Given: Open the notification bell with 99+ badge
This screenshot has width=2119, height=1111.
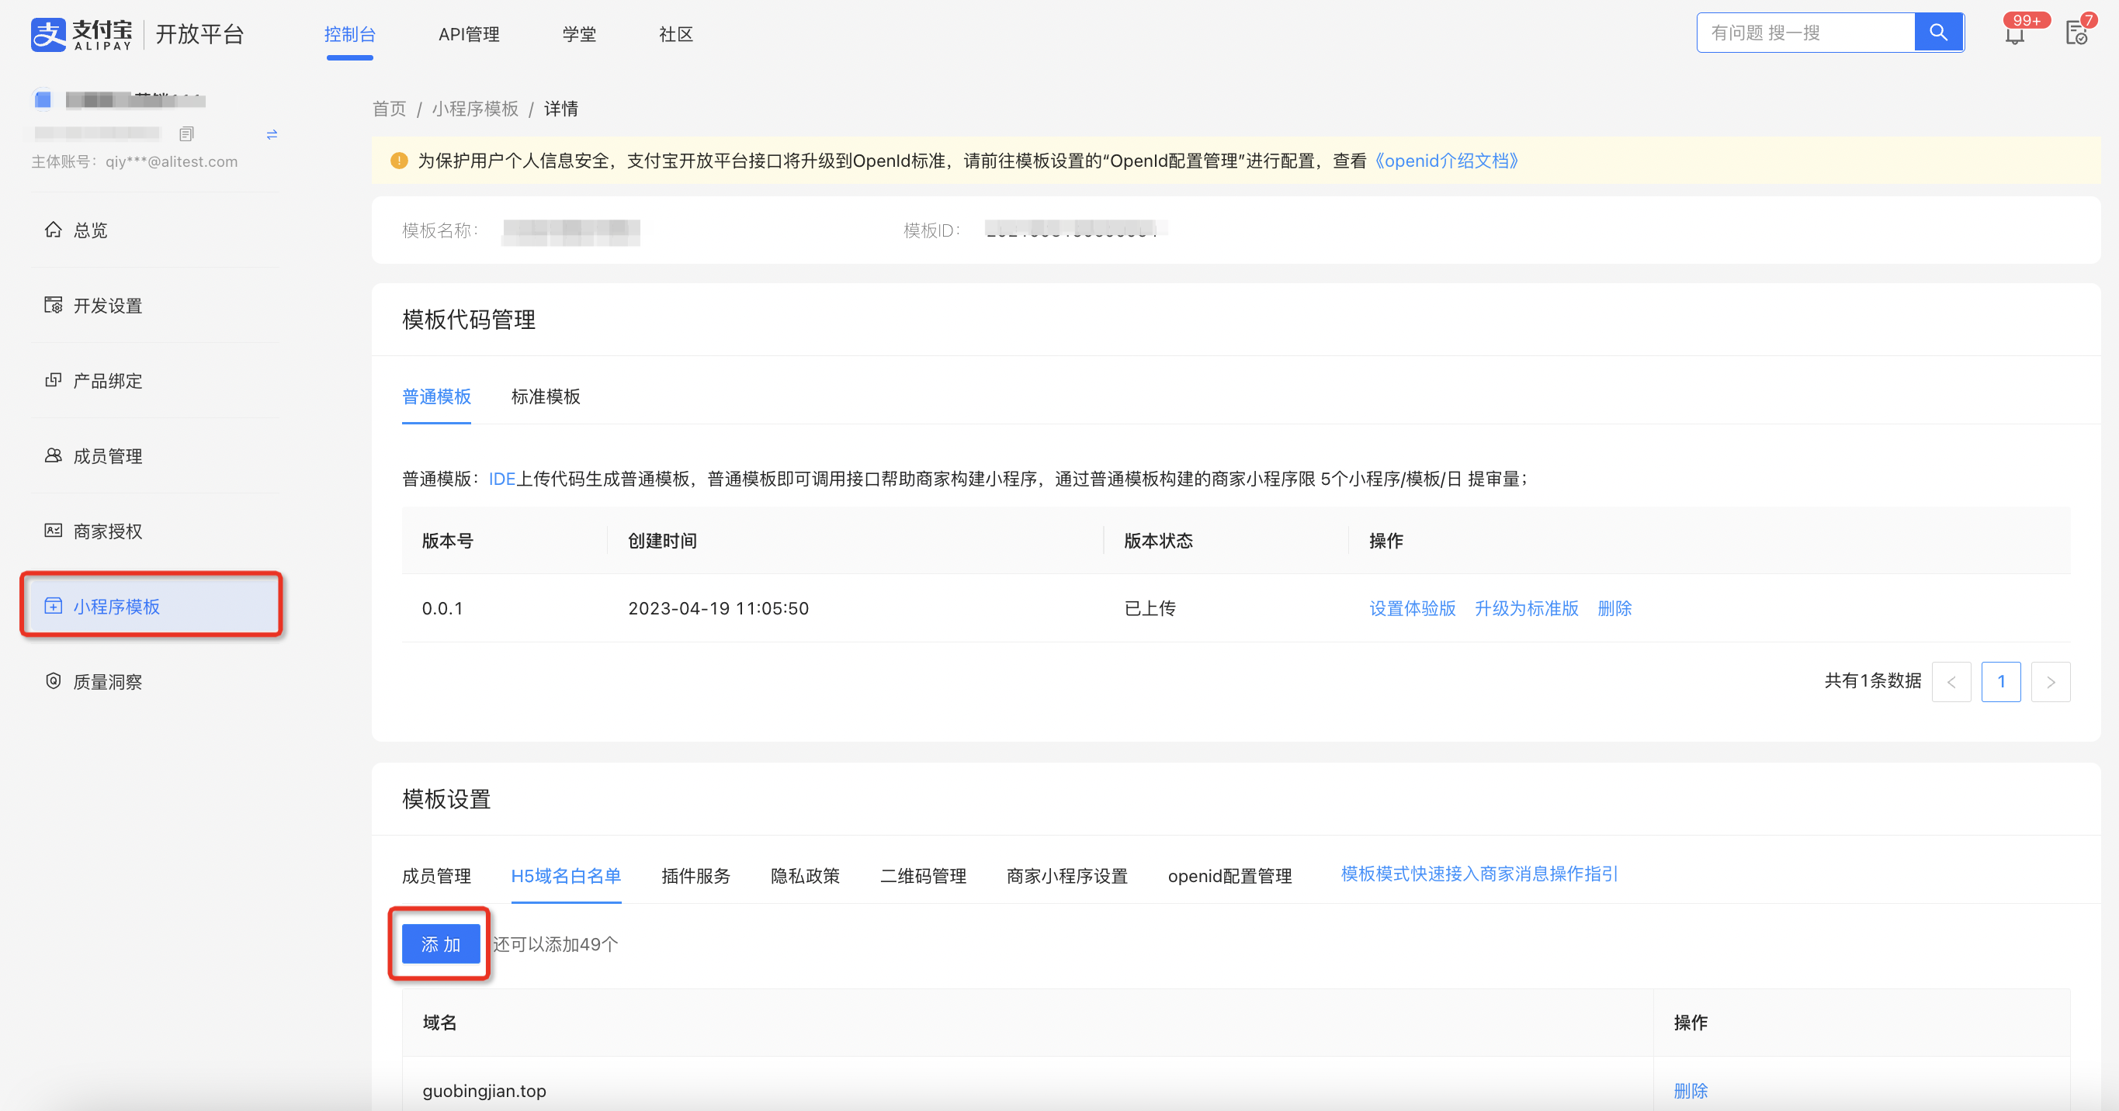Looking at the screenshot, I should click(2013, 35).
